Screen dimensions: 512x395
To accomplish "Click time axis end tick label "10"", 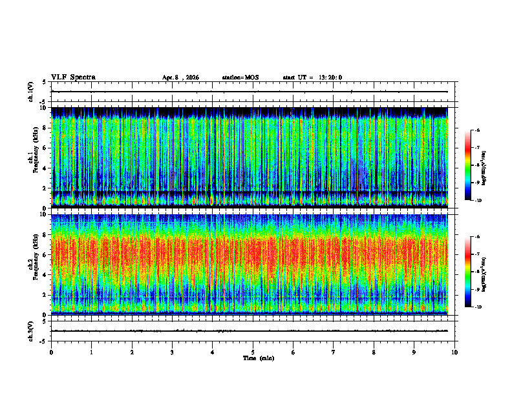I will click(x=454, y=352).
